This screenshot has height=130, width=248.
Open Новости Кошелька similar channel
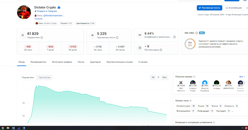click(205, 86)
